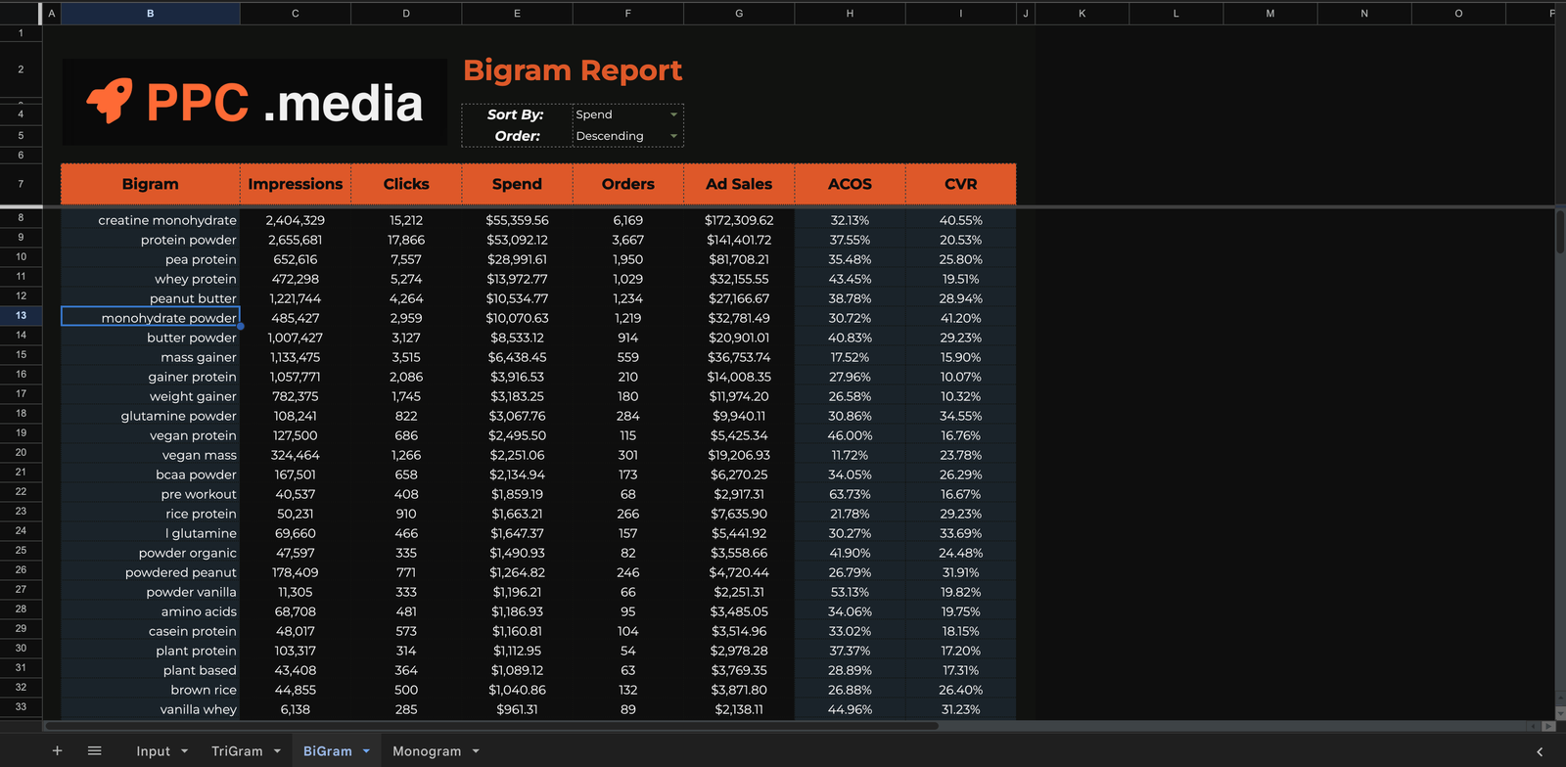1566x767 pixels.
Task: Expand the Input tab menu arrow
Action: [x=184, y=751]
